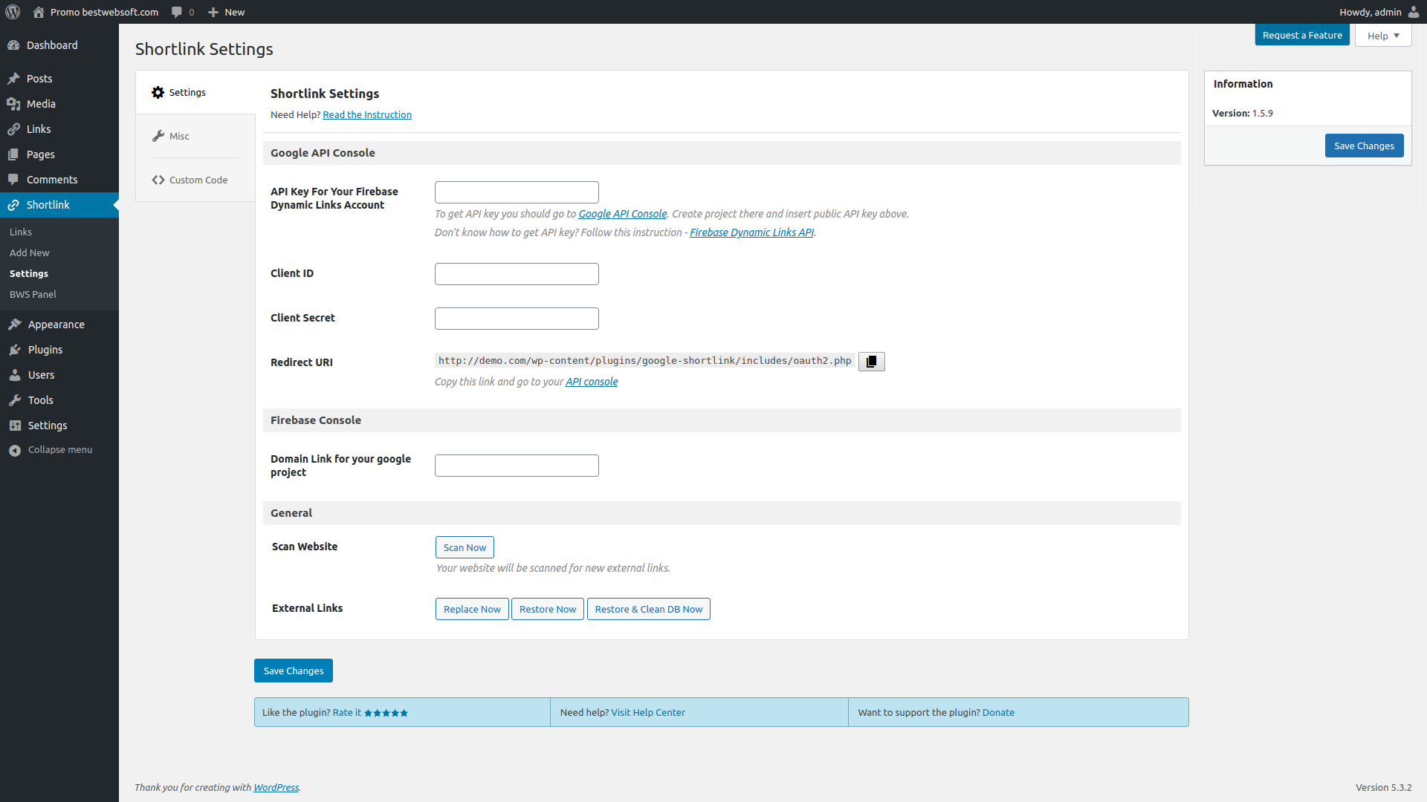Copy the Redirect URI with clipboard icon

click(x=872, y=362)
